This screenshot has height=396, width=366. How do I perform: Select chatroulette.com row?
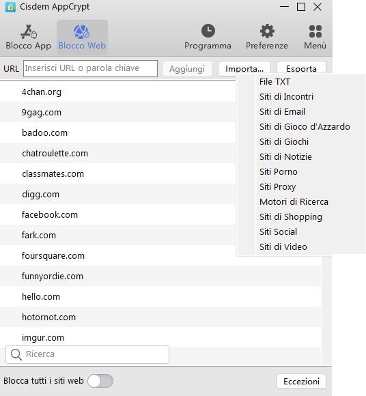point(117,154)
